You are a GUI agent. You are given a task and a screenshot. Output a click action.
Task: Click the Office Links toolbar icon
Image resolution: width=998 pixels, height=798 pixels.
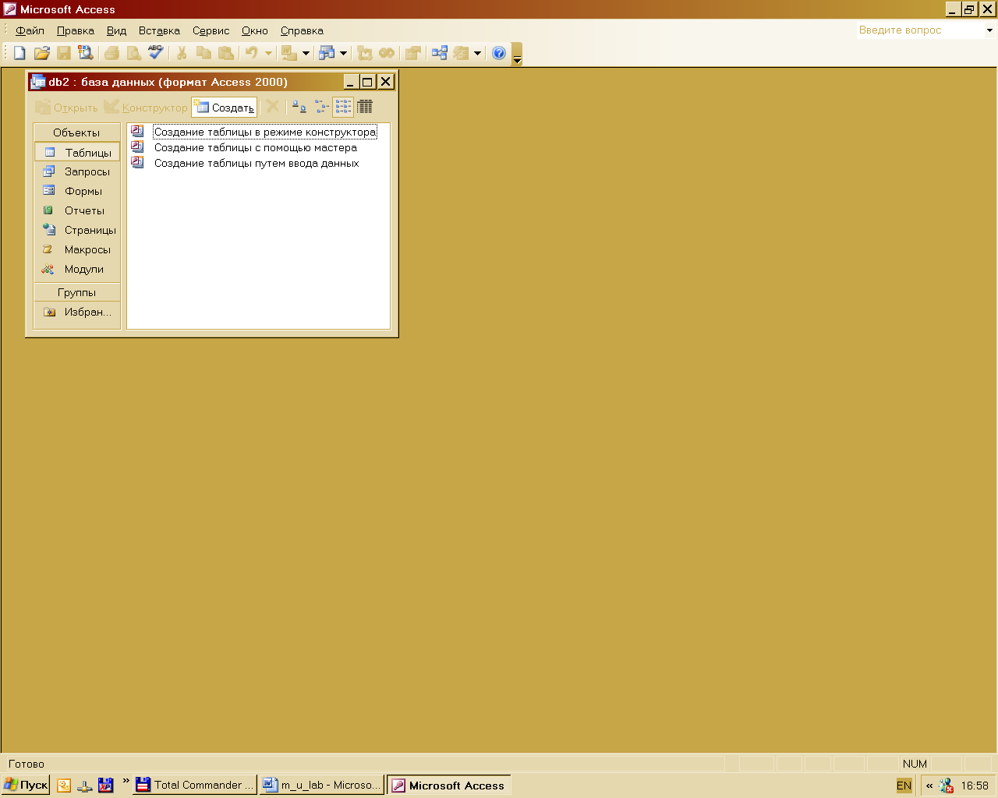click(289, 53)
